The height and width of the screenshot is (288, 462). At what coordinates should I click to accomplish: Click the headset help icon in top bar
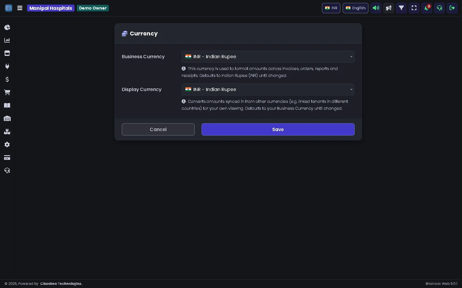coord(439,8)
